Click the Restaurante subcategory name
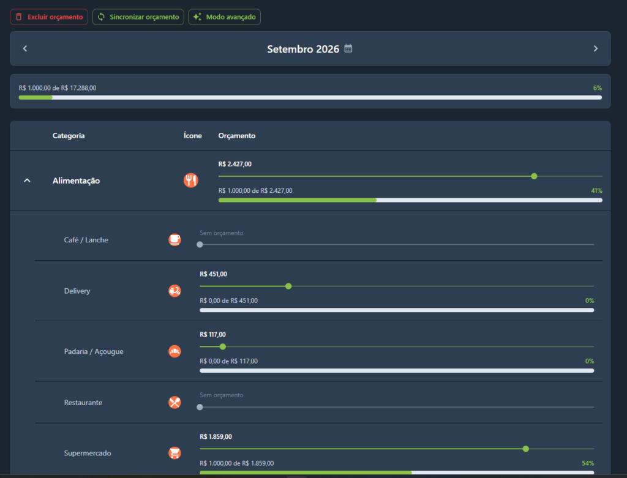Viewport: 627px width, 478px height. tap(83, 403)
